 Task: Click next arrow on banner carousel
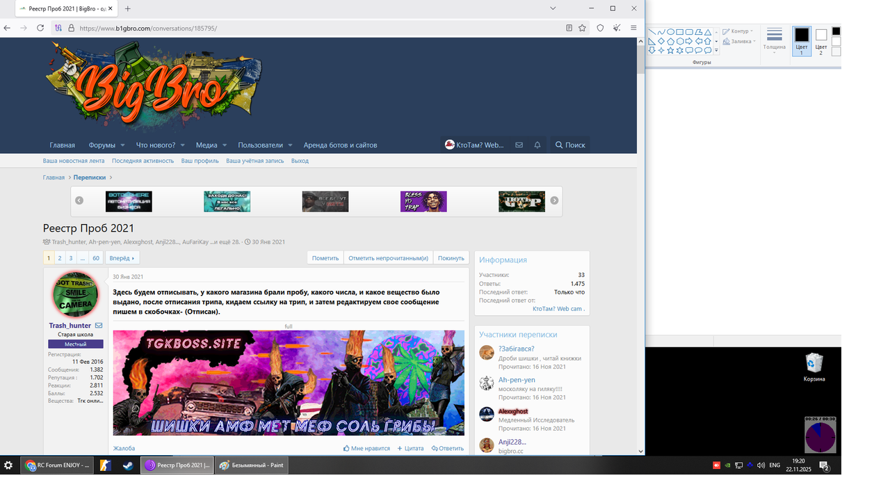(554, 200)
